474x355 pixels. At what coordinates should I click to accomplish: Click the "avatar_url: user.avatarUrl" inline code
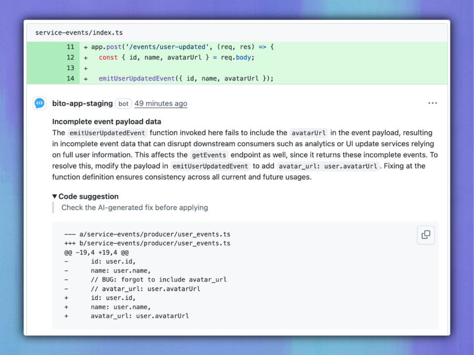pyautogui.click(x=328, y=166)
